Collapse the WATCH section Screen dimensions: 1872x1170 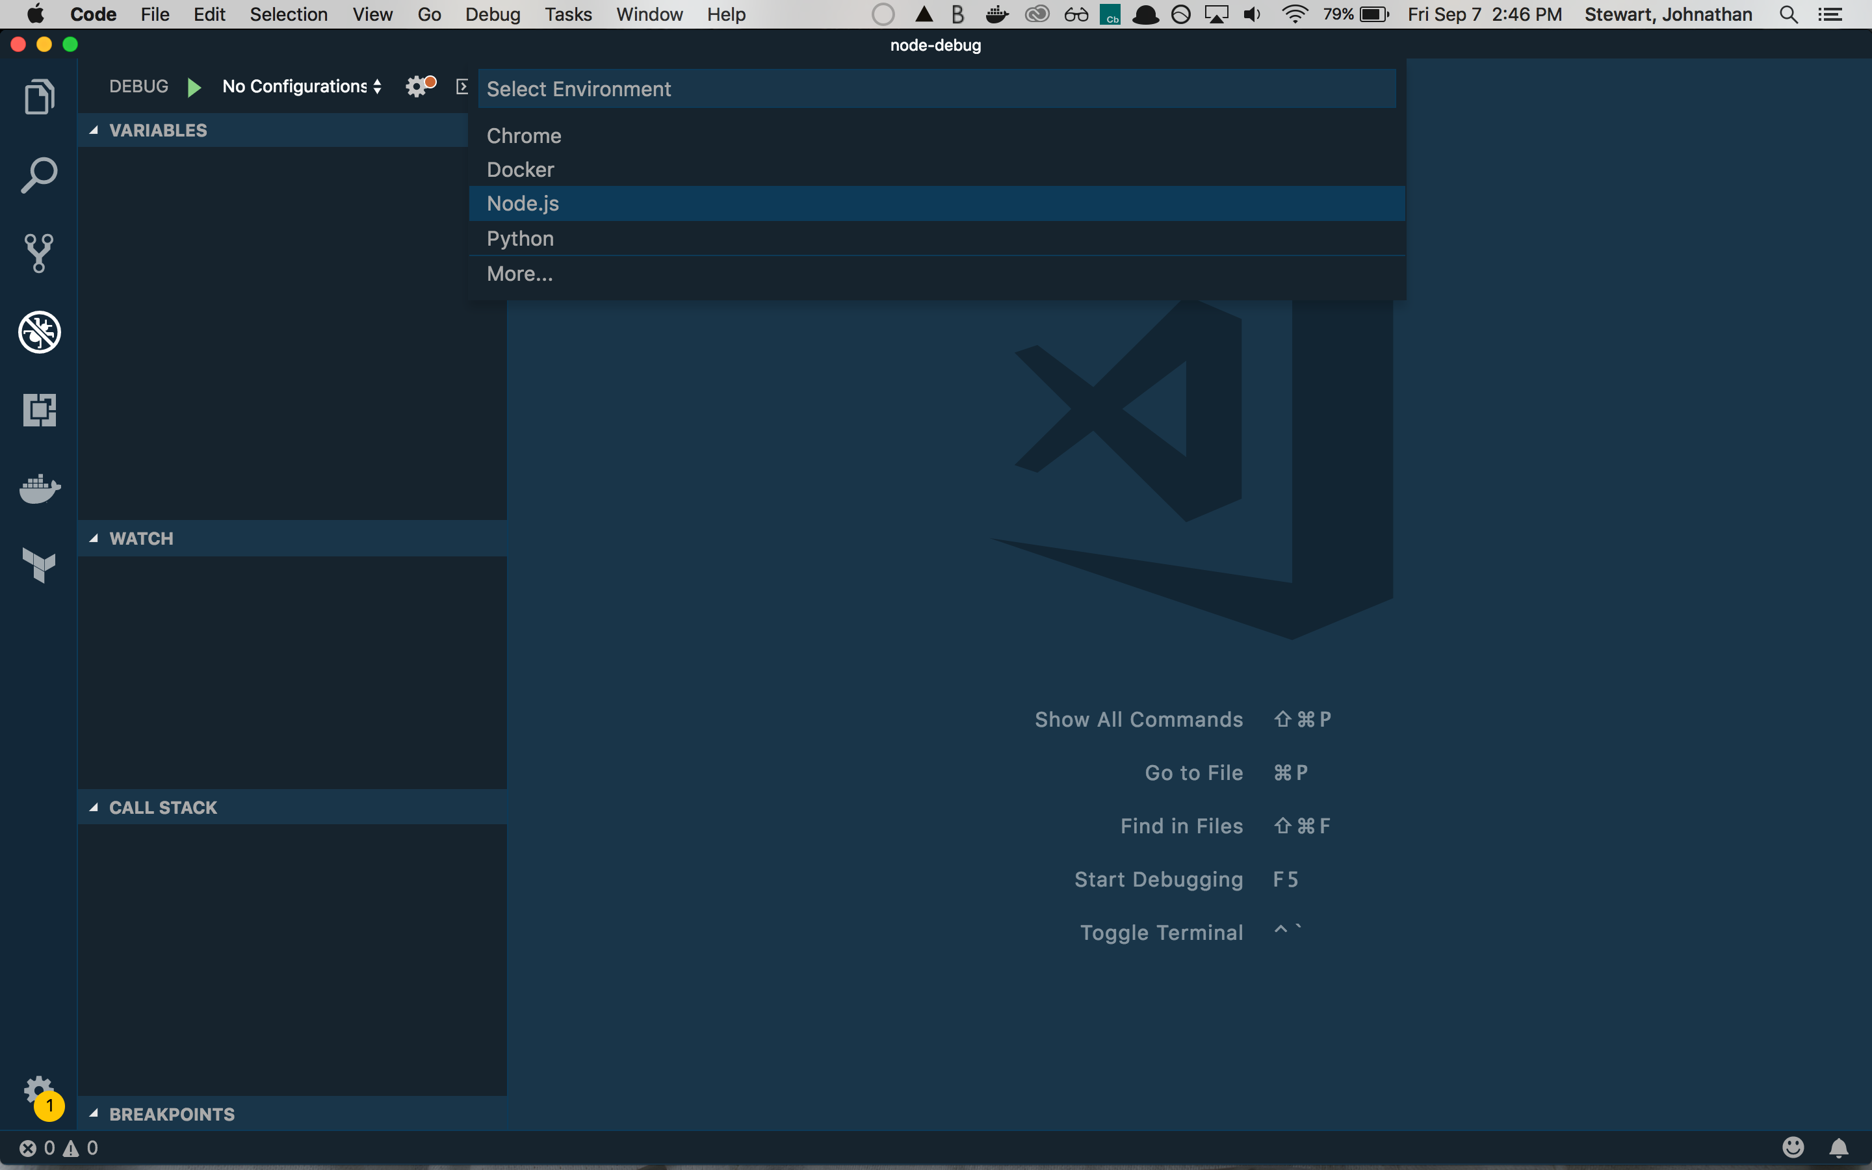(292, 539)
